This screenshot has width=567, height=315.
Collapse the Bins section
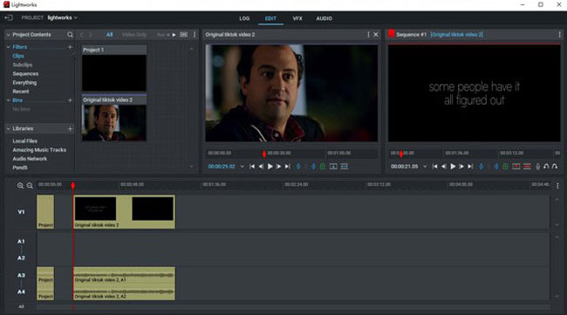click(8, 100)
